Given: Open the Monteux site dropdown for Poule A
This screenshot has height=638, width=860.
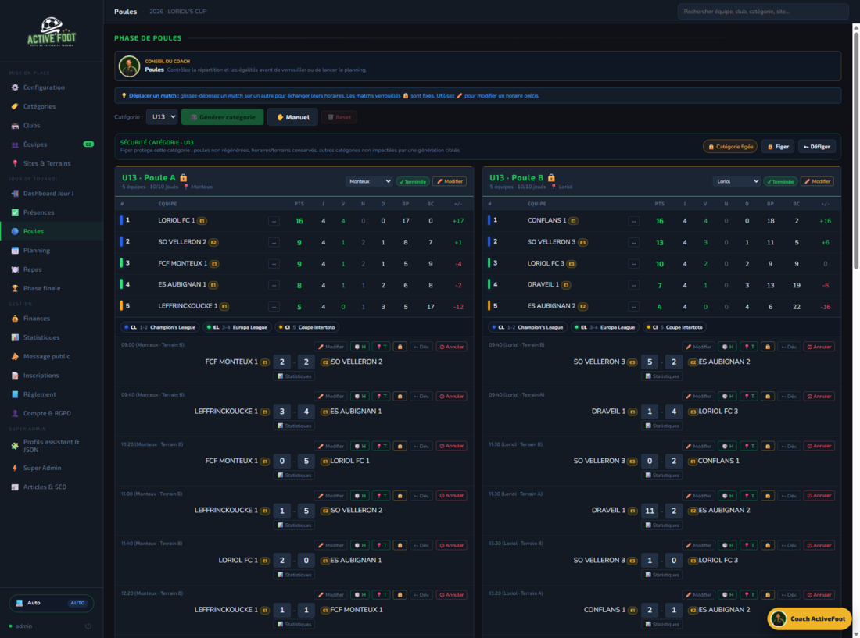Looking at the screenshot, I should [368, 181].
